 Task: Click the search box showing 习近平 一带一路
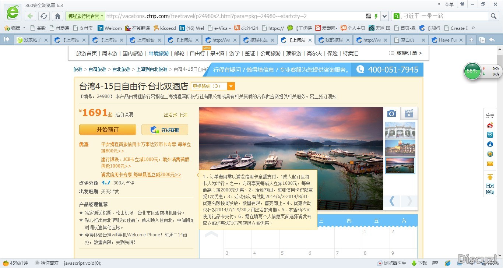tap(445, 16)
